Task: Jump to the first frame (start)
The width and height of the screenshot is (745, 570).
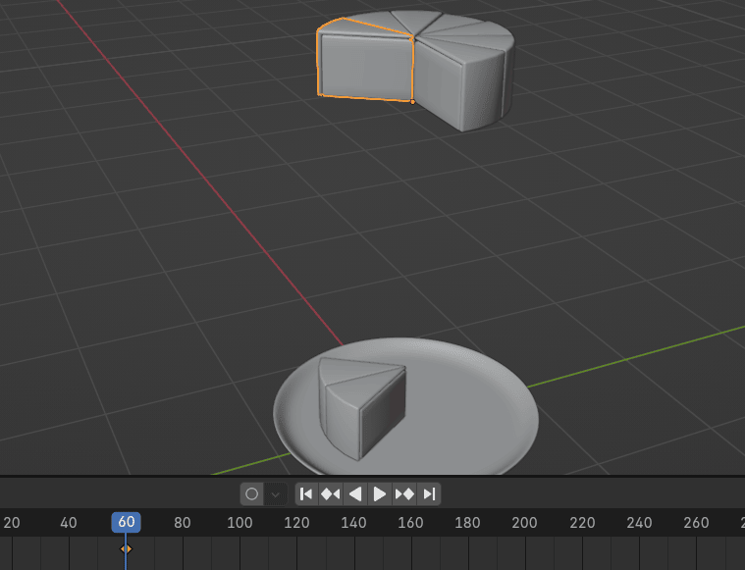Action: 306,493
